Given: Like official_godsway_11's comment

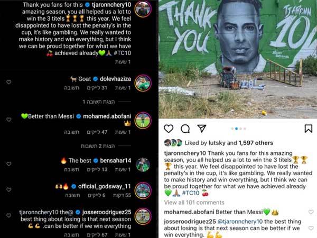Looking at the screenshot, I should point(8,190).
